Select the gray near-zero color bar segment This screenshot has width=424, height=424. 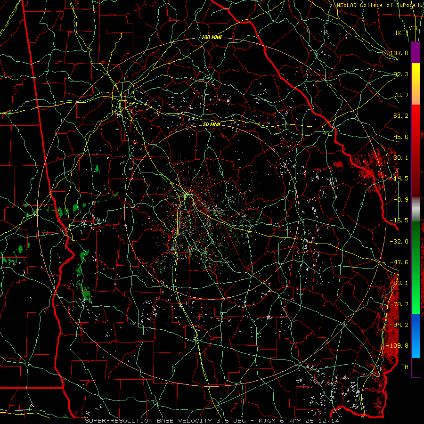tap(416, 210)
